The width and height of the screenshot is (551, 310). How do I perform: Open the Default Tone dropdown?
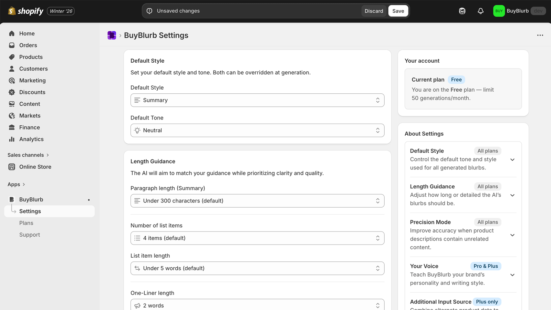click(x=257, y=130)
